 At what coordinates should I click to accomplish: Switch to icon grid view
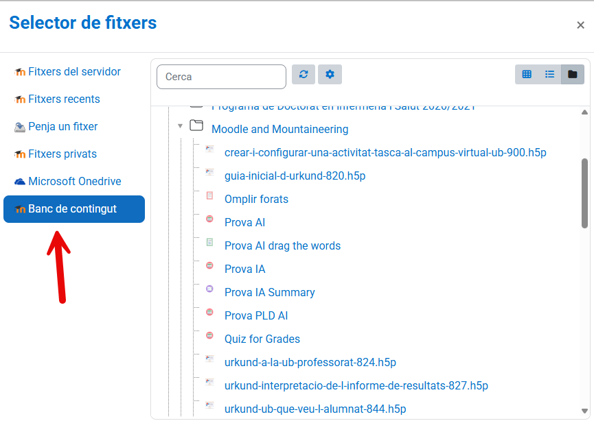pyautogui.click(x=527, y=74)
